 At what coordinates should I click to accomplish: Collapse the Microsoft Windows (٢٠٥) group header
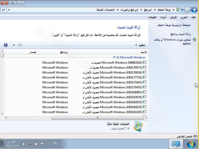(x=129, y=57)
